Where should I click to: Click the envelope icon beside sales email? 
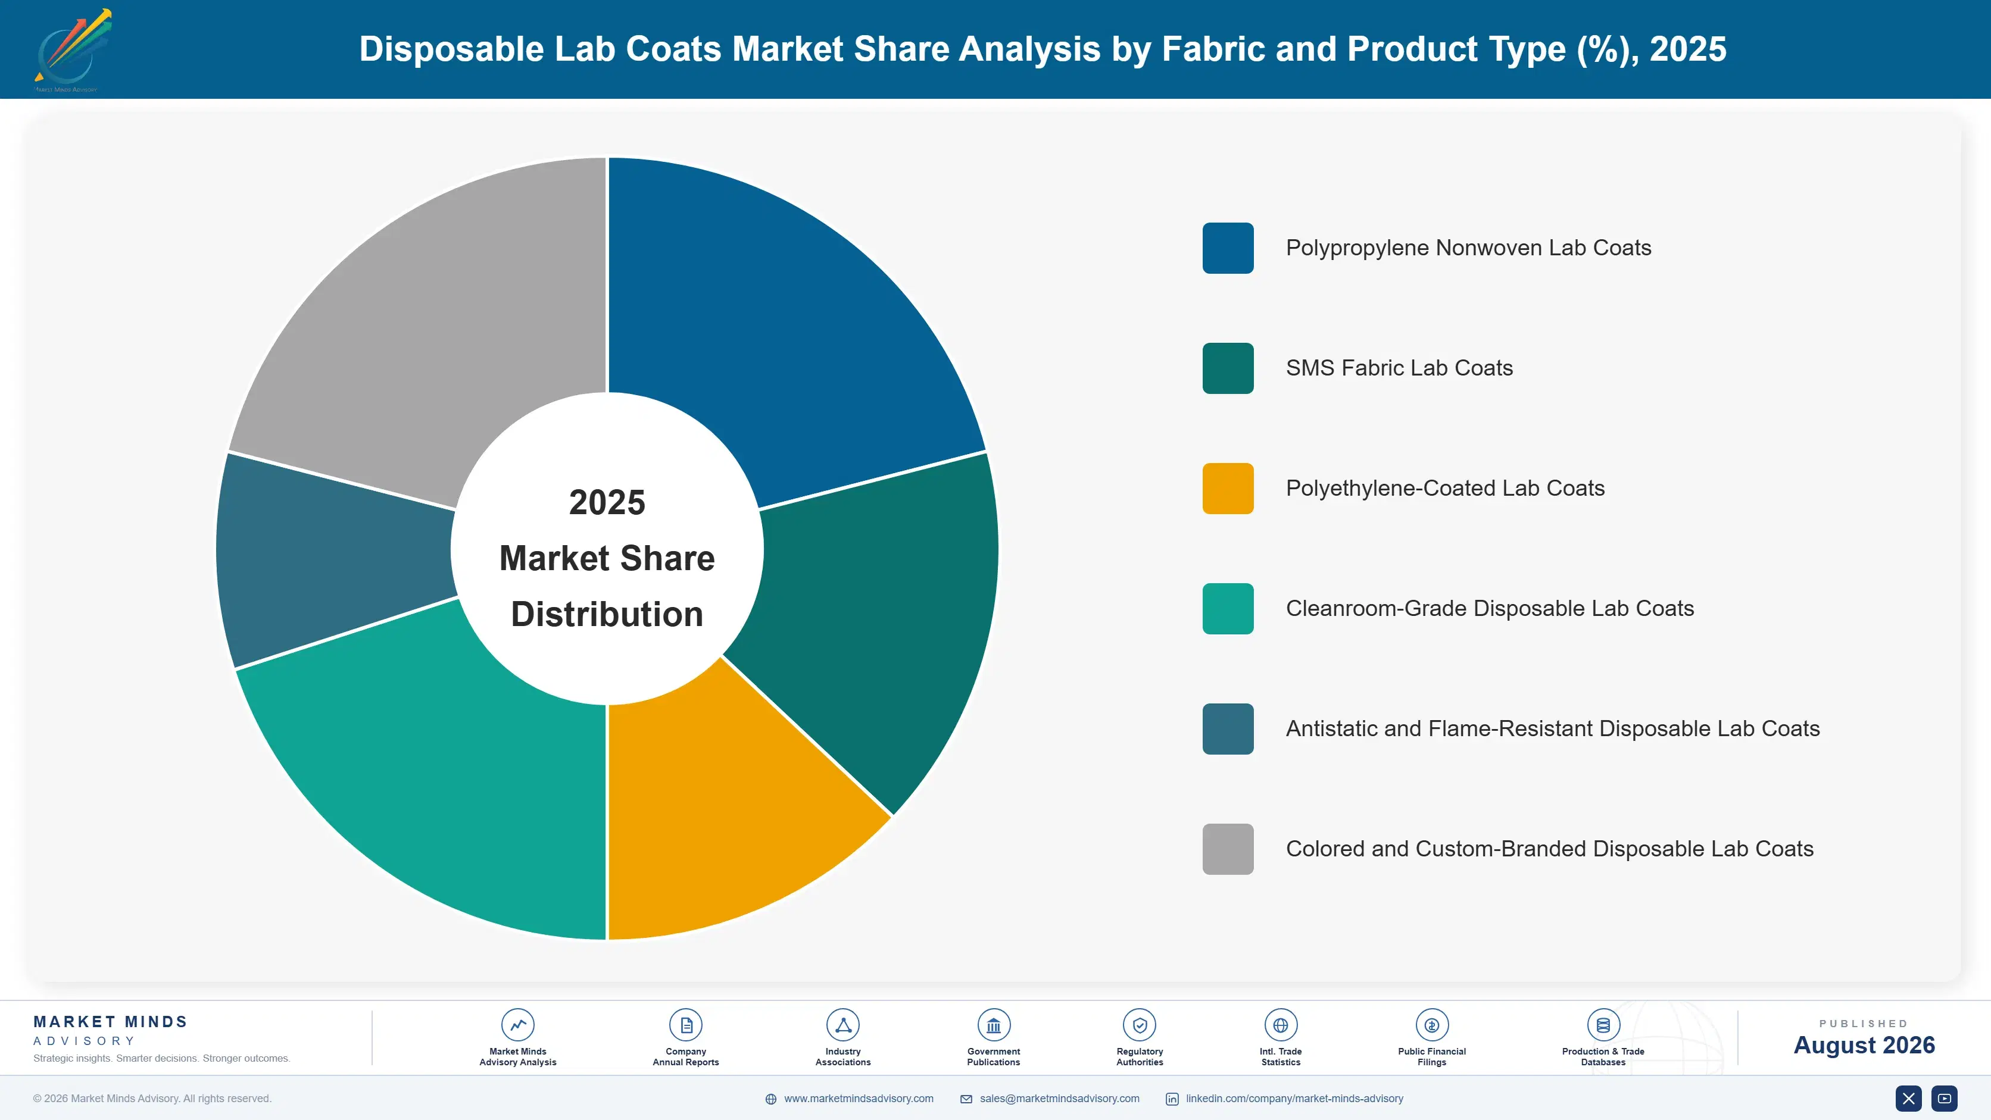(x=966, y=1099)
